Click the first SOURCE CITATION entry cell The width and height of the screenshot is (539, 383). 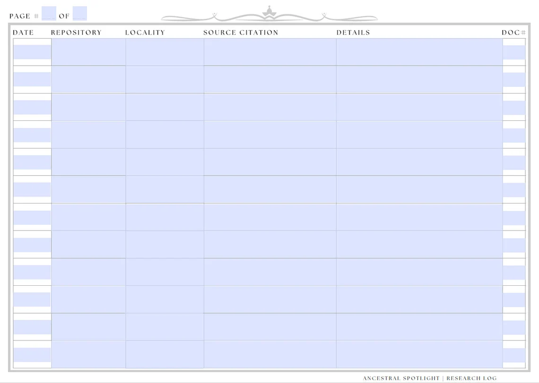pyautogui.click(x=269, y=52)
